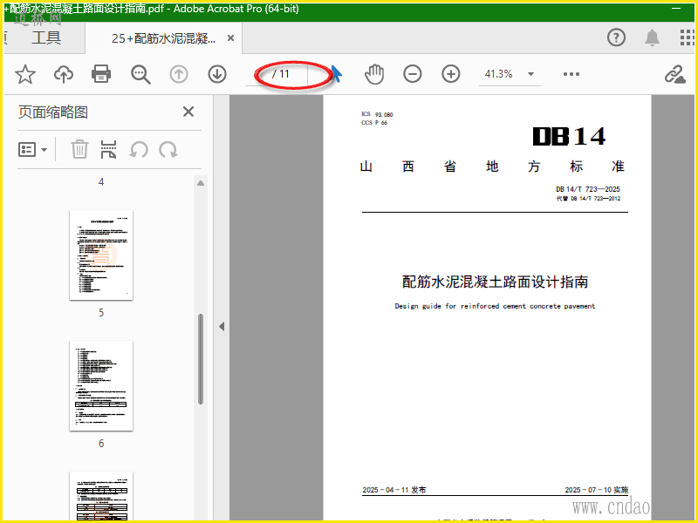Zoom in with plus circle

(451, 74)
